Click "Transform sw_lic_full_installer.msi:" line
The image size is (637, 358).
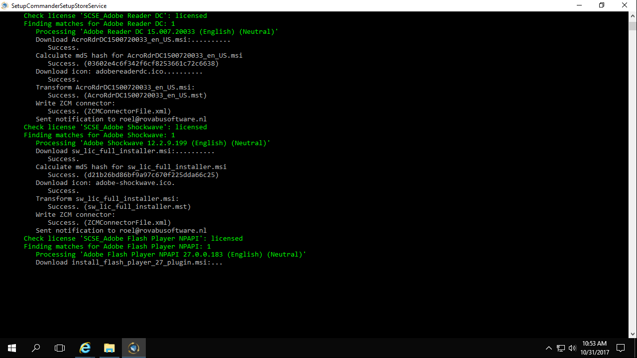pos(107,199)
